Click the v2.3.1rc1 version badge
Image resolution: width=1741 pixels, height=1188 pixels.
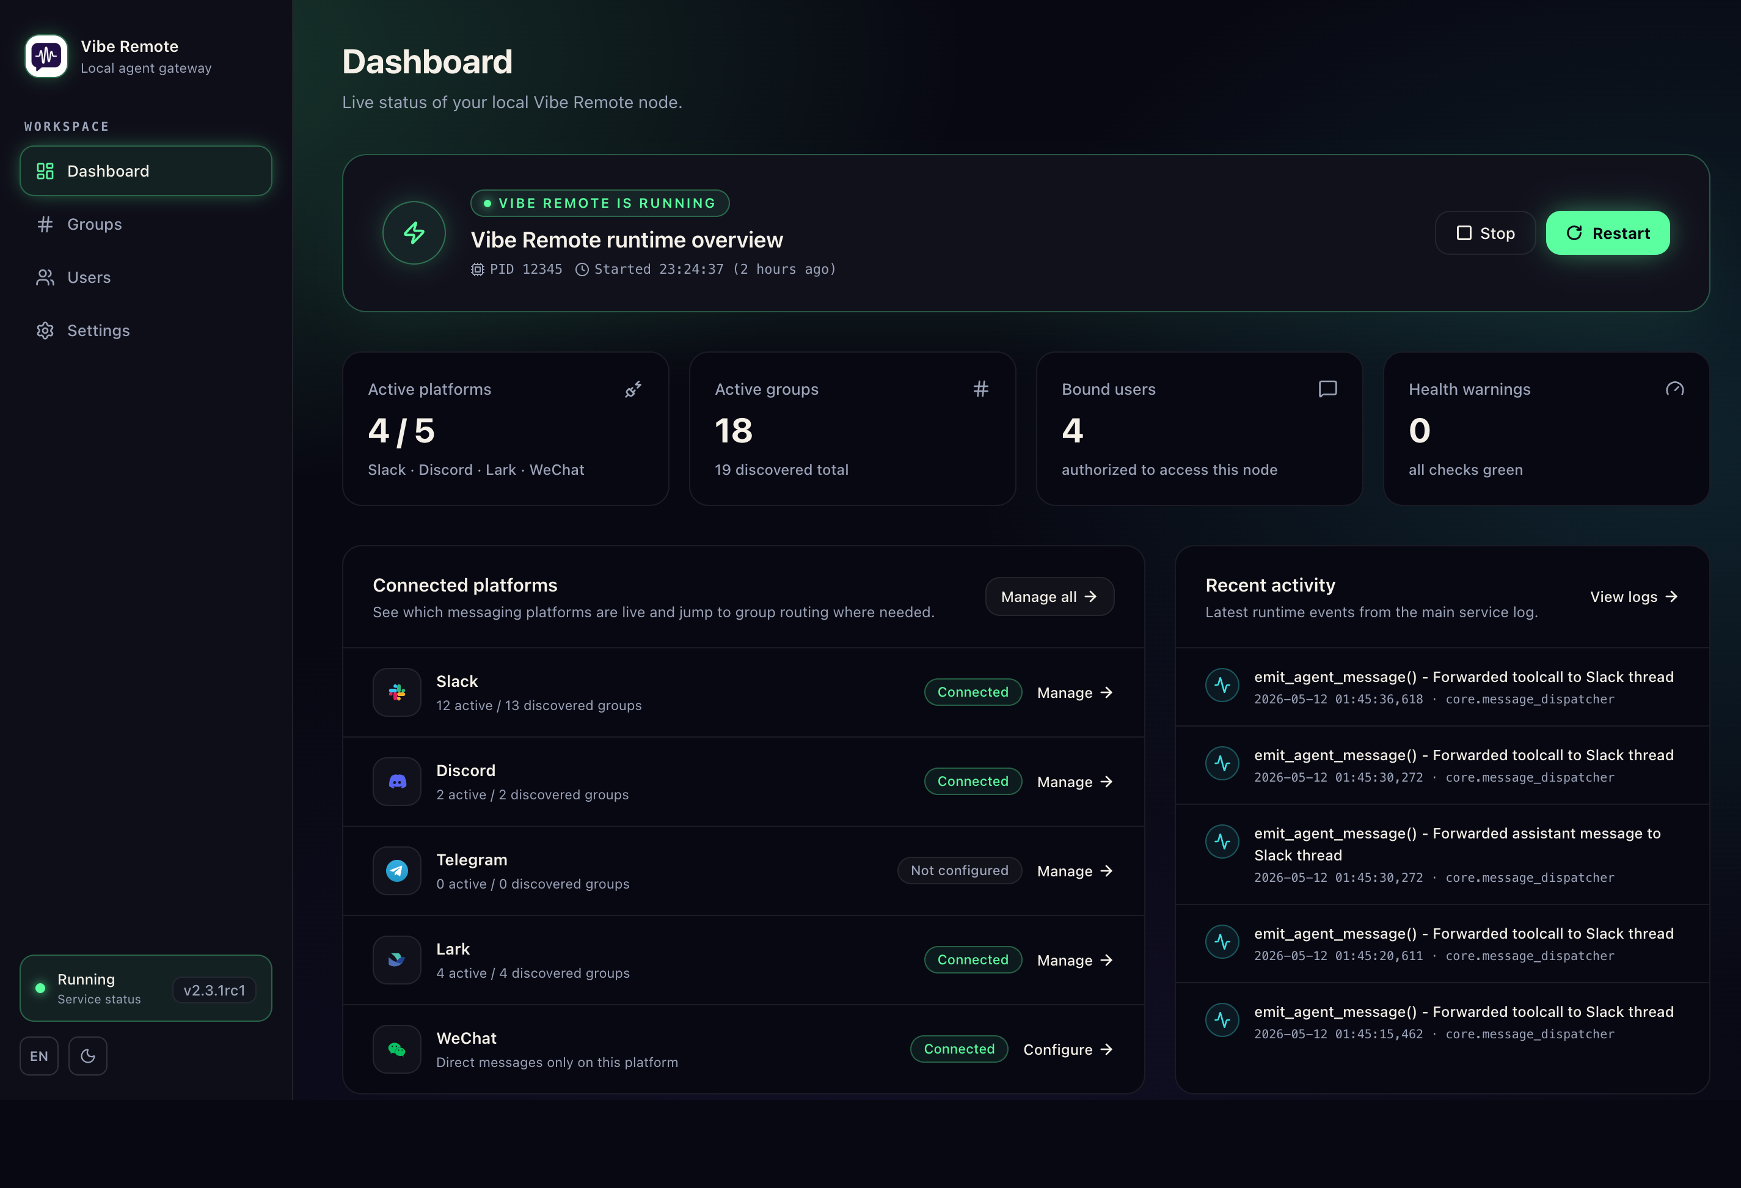(x=214, y=990)
